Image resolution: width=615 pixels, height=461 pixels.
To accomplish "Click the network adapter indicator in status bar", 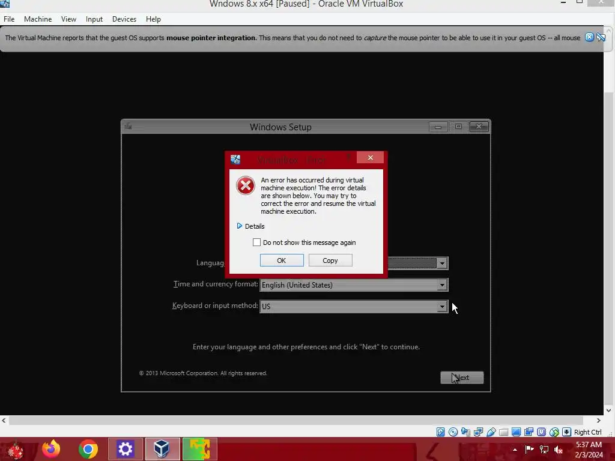I will (x=478, y=432).
